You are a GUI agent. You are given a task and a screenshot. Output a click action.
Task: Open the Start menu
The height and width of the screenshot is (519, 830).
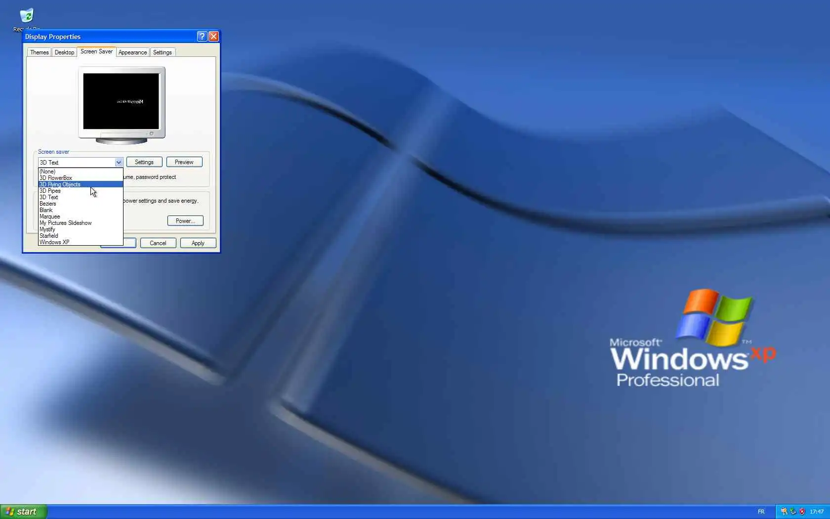click(x=24, y=512)
